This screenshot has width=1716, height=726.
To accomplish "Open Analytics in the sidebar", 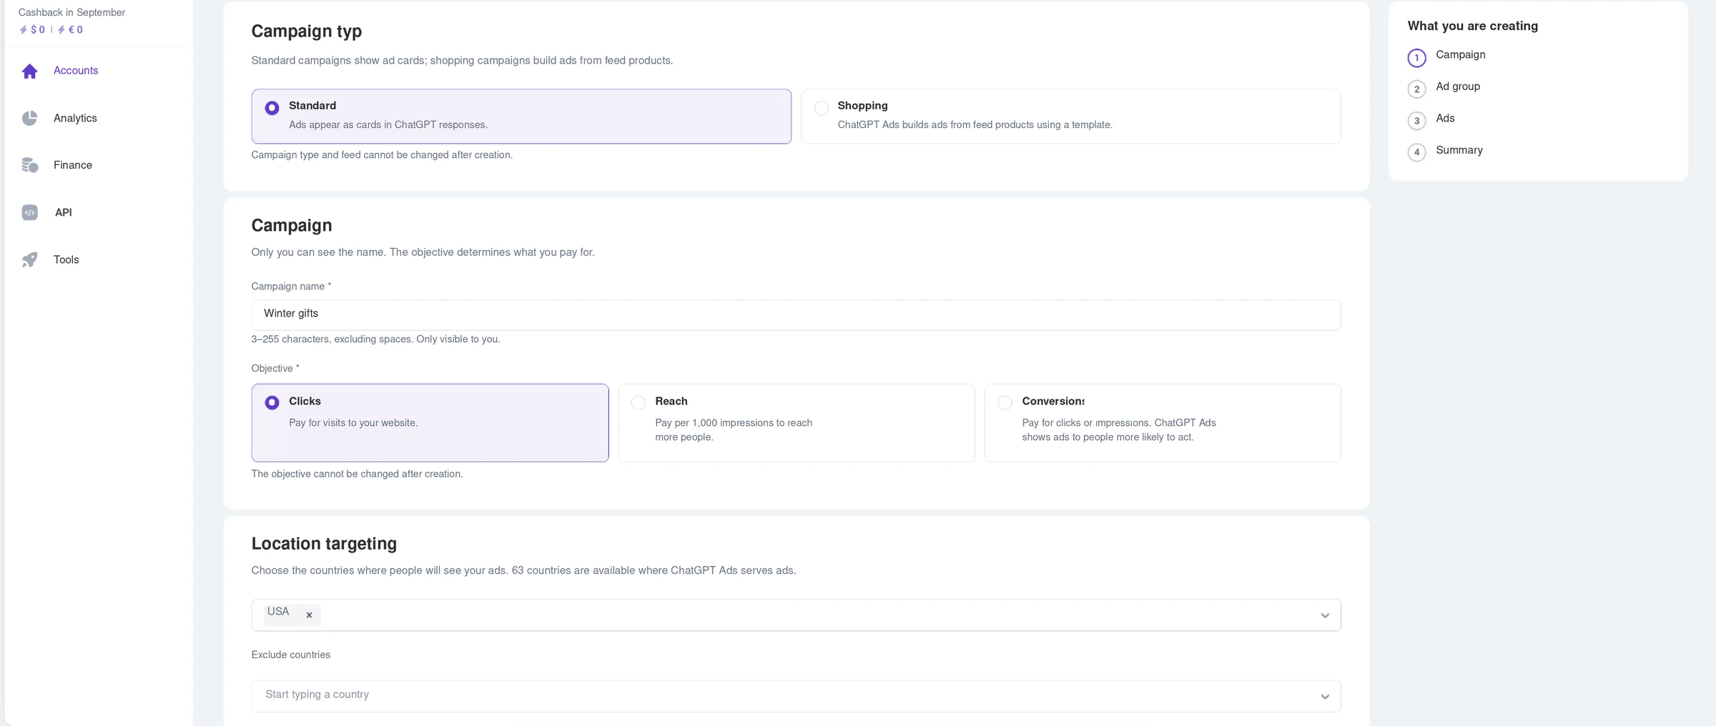I will point(75,118).
